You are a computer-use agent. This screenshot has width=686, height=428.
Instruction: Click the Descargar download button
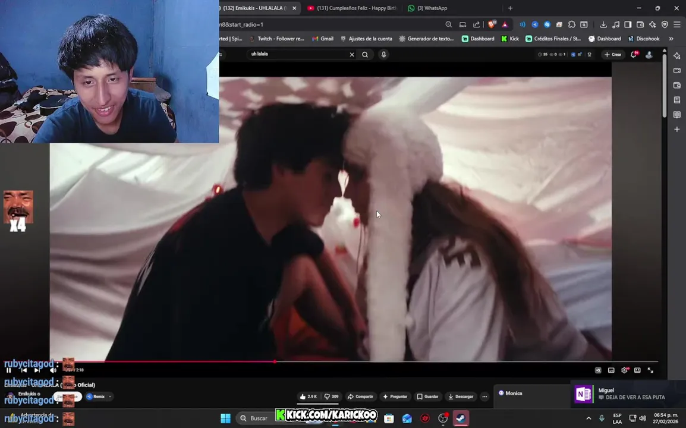tap(461, 396)
